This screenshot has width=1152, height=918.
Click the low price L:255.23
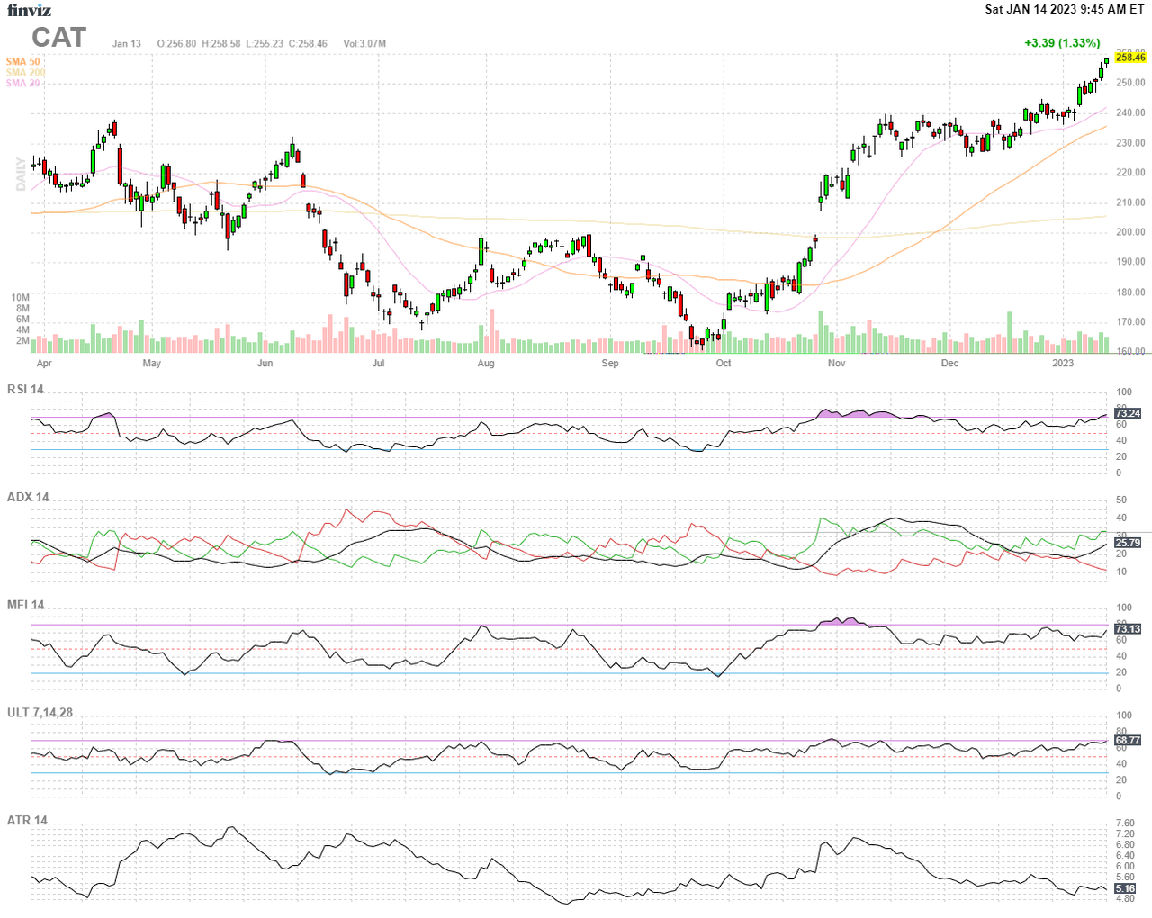(x=264, y=43)
